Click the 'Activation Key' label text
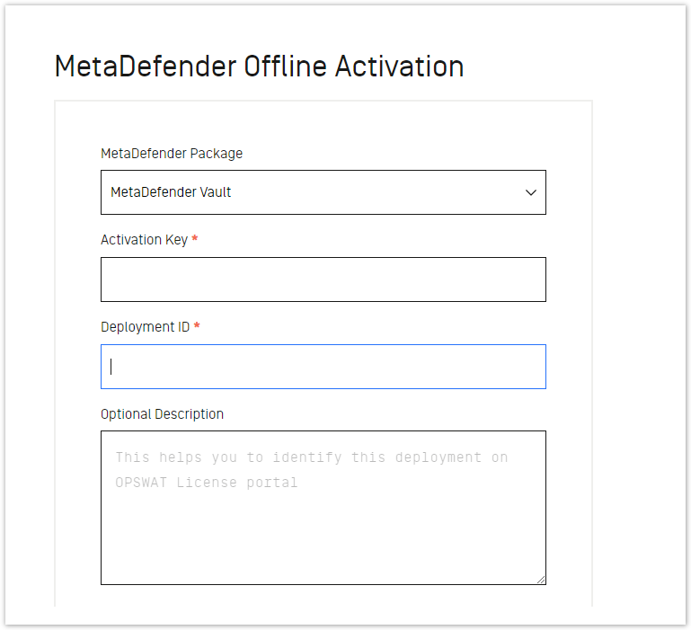The image size is (691, 630). [x=144, y=240]
